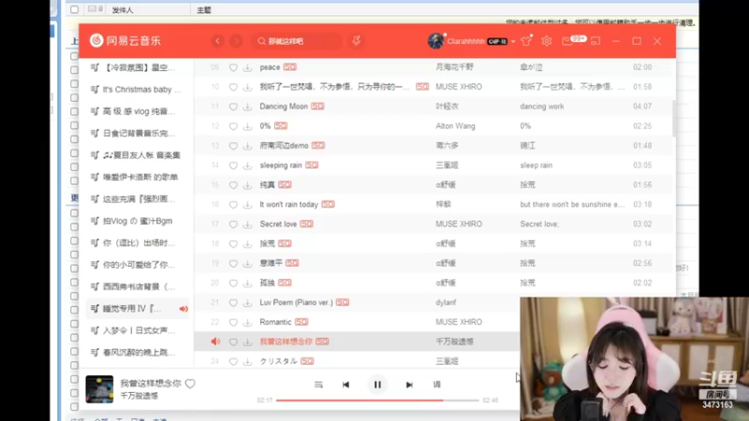749x421 pixels.
Task: Click the SQ badge next to peace
Action: pyautogui.click(x=290, y=67)
